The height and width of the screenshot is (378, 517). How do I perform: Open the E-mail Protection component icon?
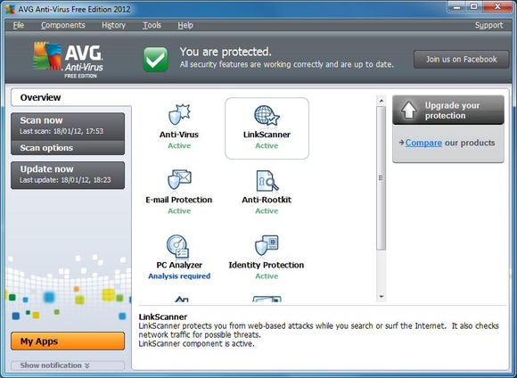(179, 180)
